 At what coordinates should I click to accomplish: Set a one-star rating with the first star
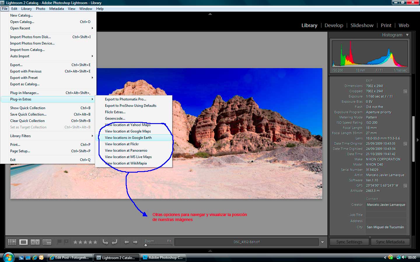(x=76, y=242)
